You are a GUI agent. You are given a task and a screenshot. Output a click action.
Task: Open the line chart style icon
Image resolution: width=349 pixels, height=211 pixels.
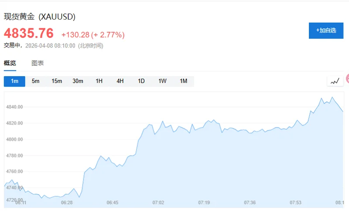click(335, 81)
